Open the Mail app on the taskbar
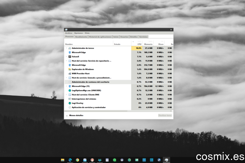This screenshot has width=245, height=163. click(85, 160)
